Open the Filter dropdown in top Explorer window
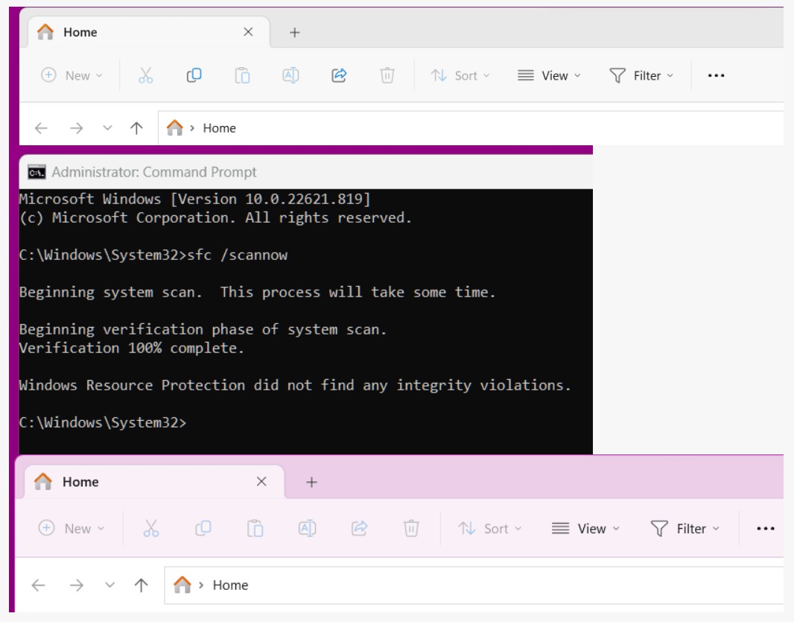The width and height of the screenshot is (794, 622). click(641, 75)
